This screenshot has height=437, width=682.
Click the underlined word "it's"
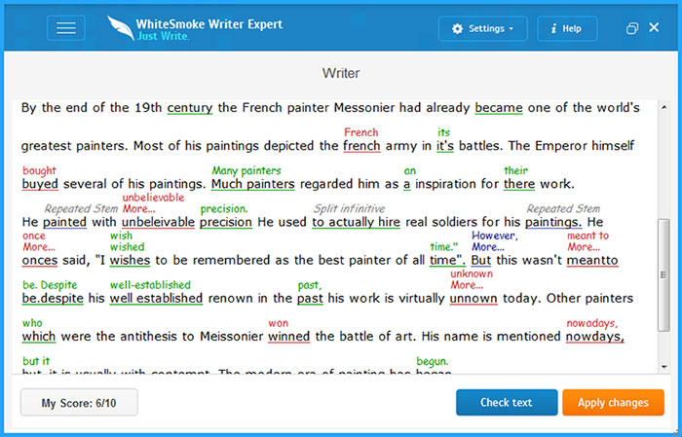(445, 146)
